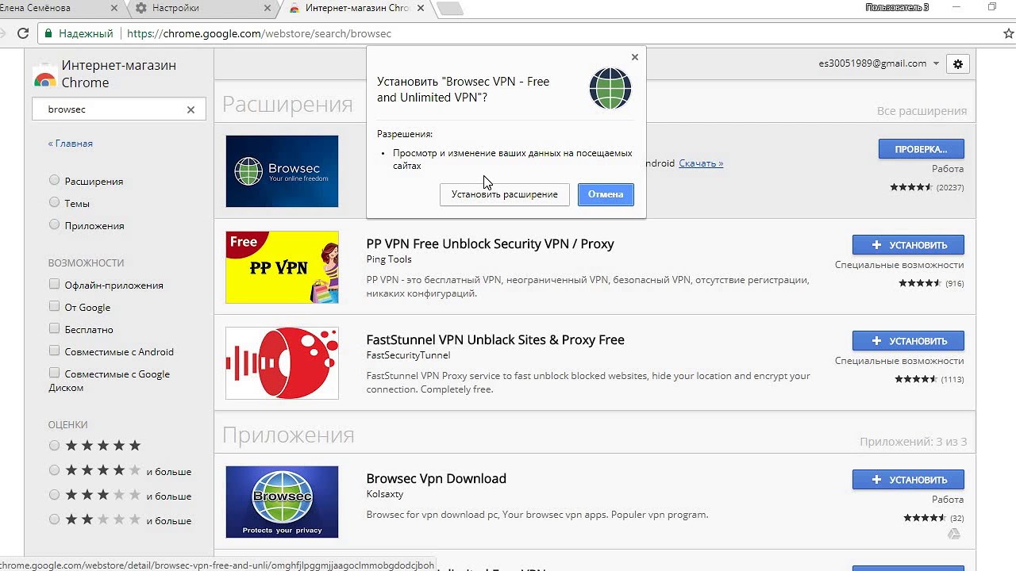Close the install dialog with the X

[634, 57]
